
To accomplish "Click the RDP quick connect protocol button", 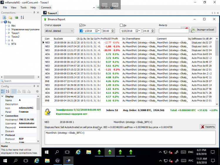I will click(x=103, y=7).
